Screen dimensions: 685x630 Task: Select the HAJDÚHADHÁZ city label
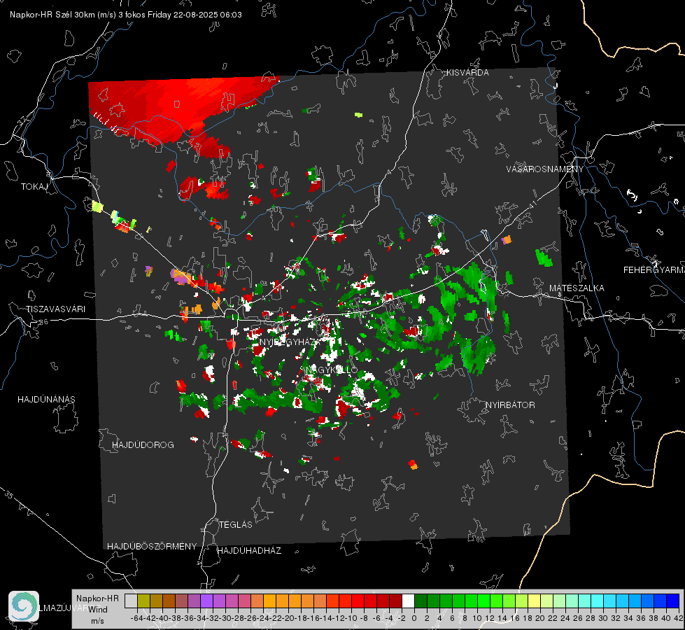tap(249, 551)
